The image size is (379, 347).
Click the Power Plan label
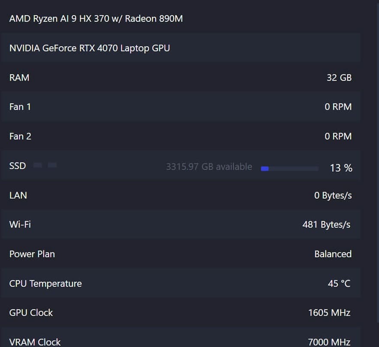click(32, 254)
